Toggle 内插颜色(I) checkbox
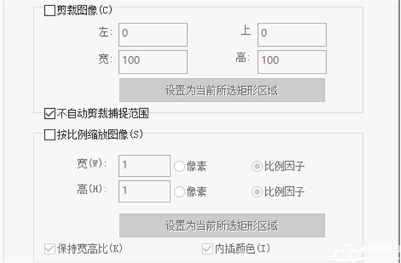This screenshot has width=401, height=263. 207,249
